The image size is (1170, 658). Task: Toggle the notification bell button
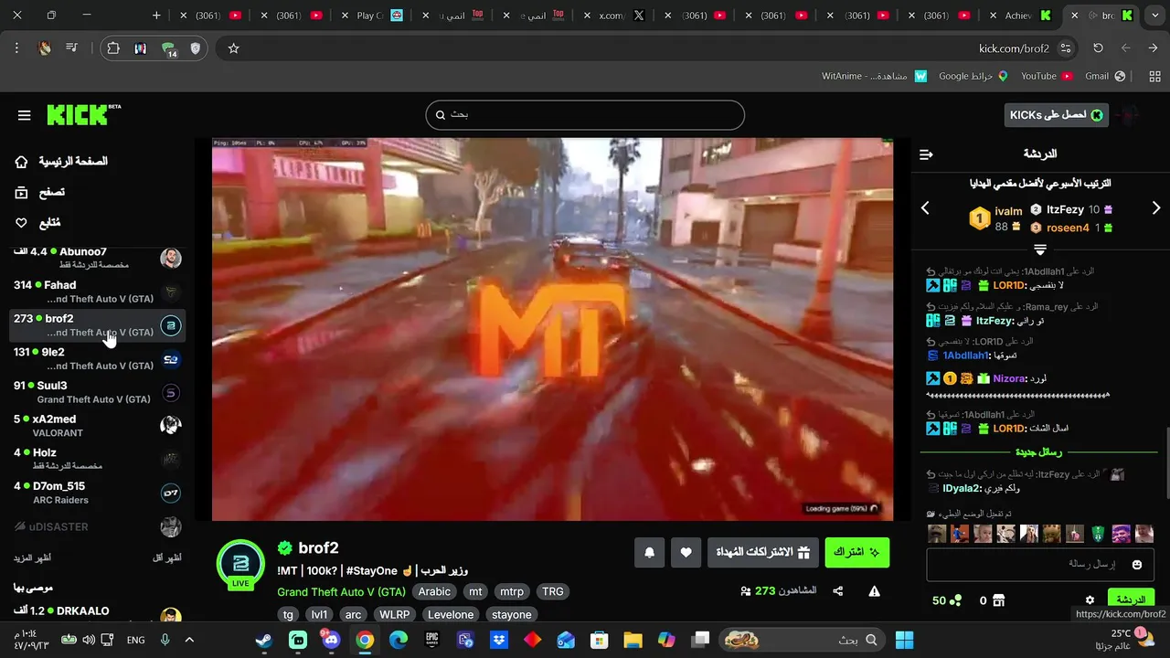pyautogui.click(x=650, y=552)
